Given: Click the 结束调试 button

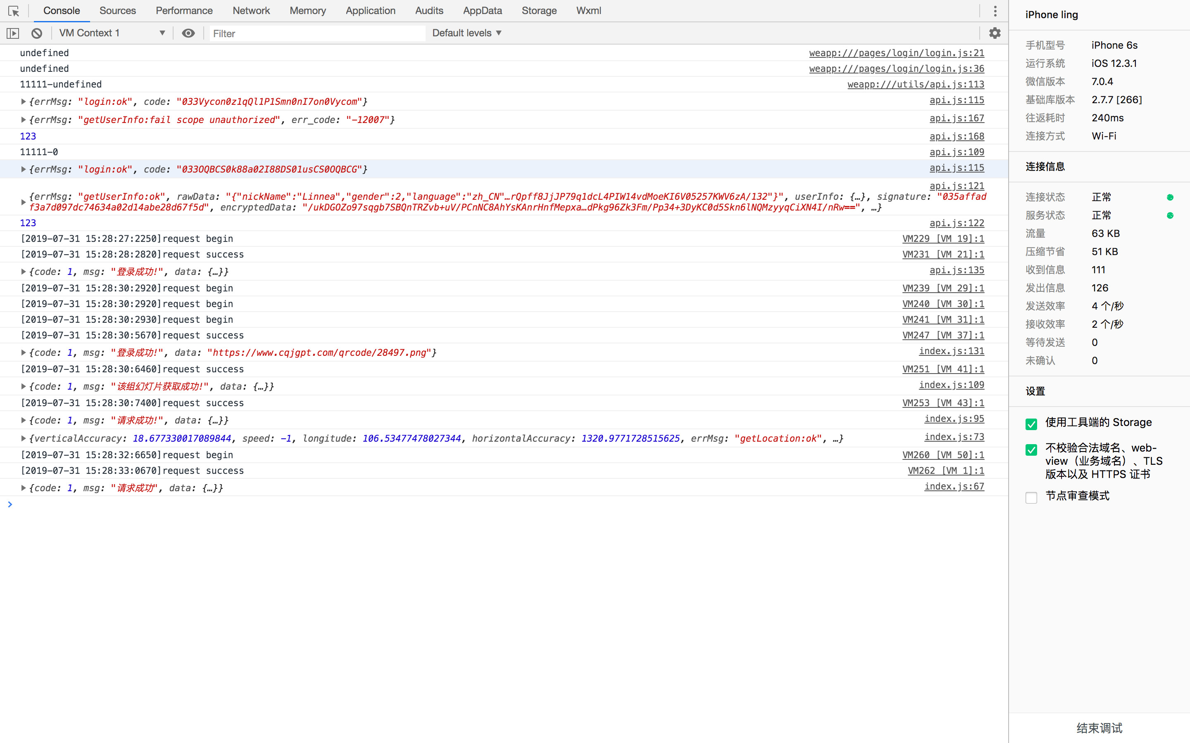Looking at the screenshot, I should (x=1099, y=728).
